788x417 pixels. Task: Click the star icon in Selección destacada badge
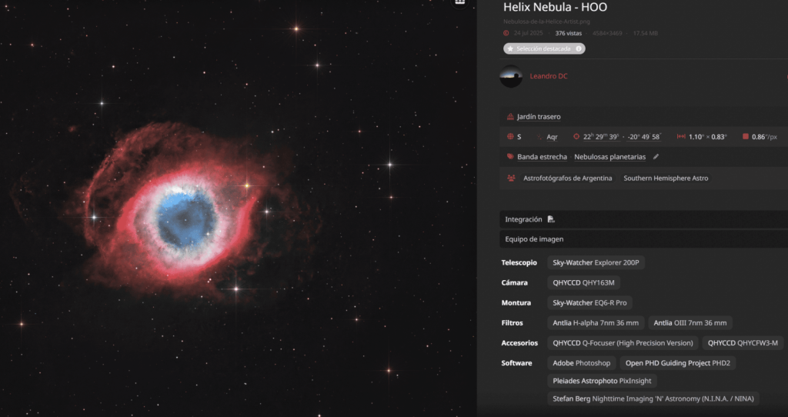pos(510,48)
